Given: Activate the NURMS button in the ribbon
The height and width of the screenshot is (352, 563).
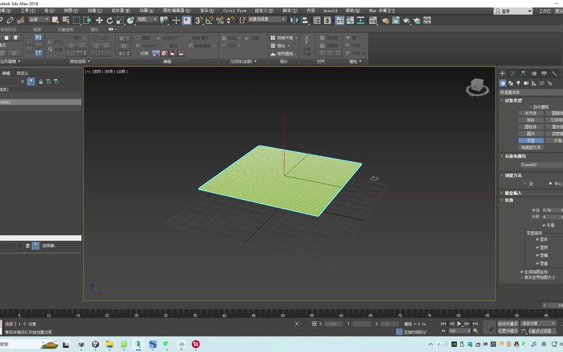Looking at the screenshot, I should coord(146,46).
